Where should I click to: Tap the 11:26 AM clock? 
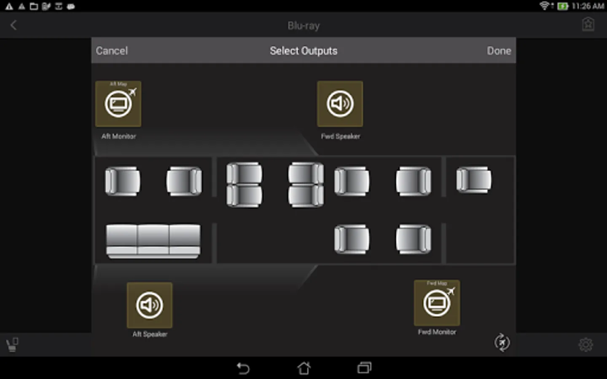pyautogui.click(x=588, y=6)
